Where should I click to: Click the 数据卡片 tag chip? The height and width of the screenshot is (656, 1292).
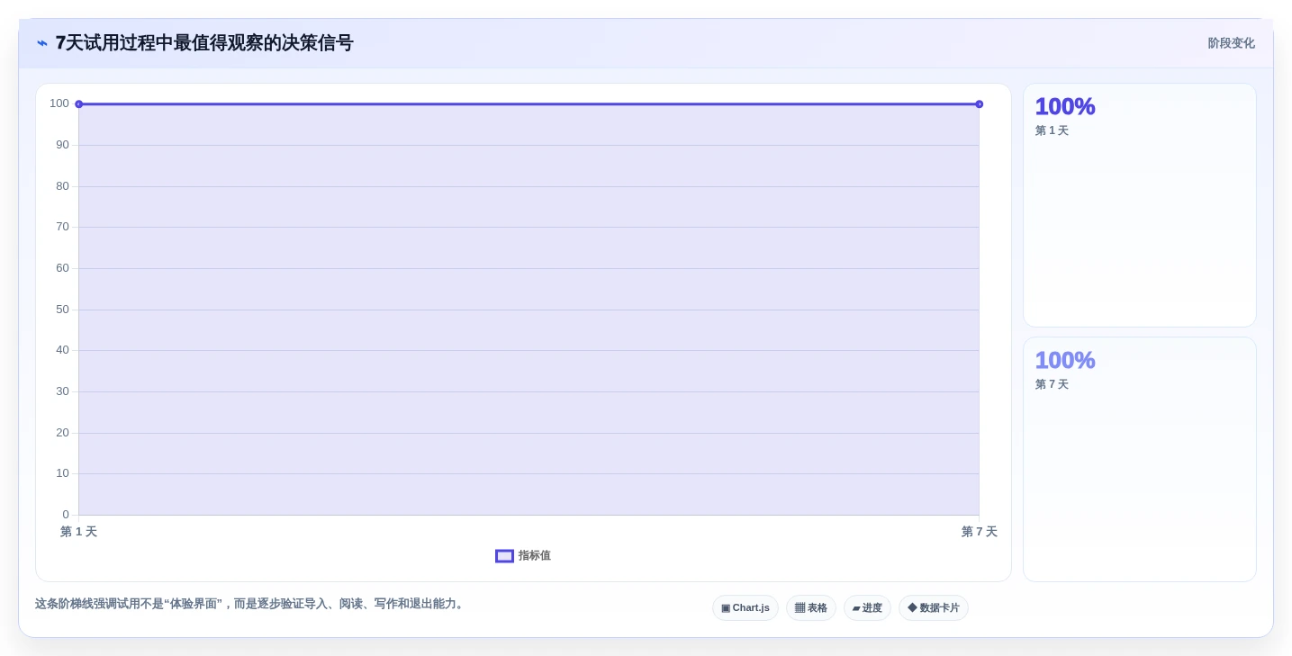point(934,608)
